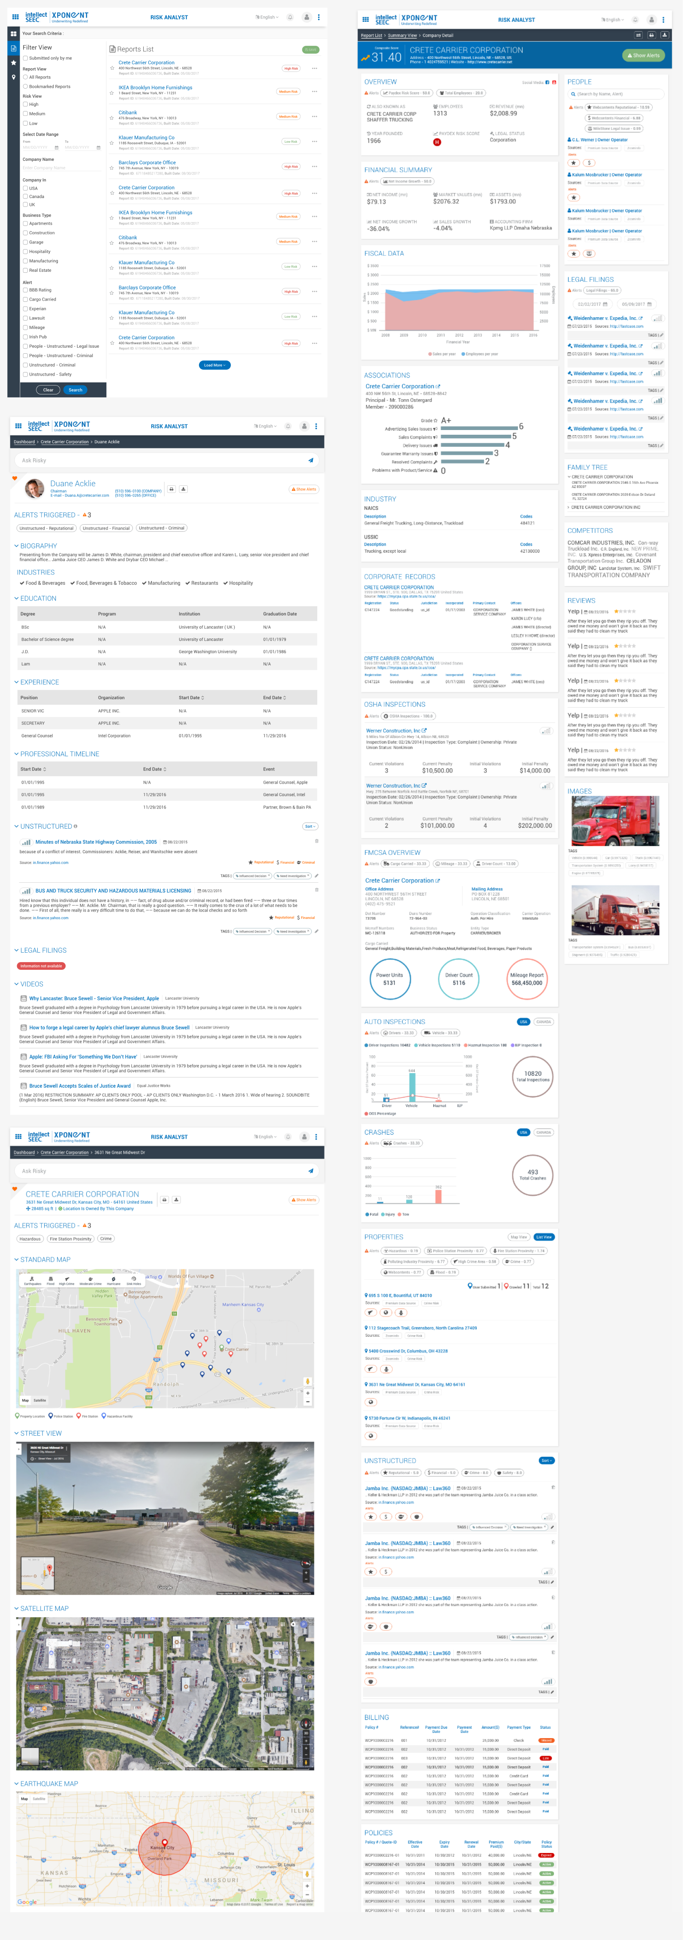This screenshot has width=683, height=1940.
Task: Check Submitted only by me
Action: tap(25, 58)
